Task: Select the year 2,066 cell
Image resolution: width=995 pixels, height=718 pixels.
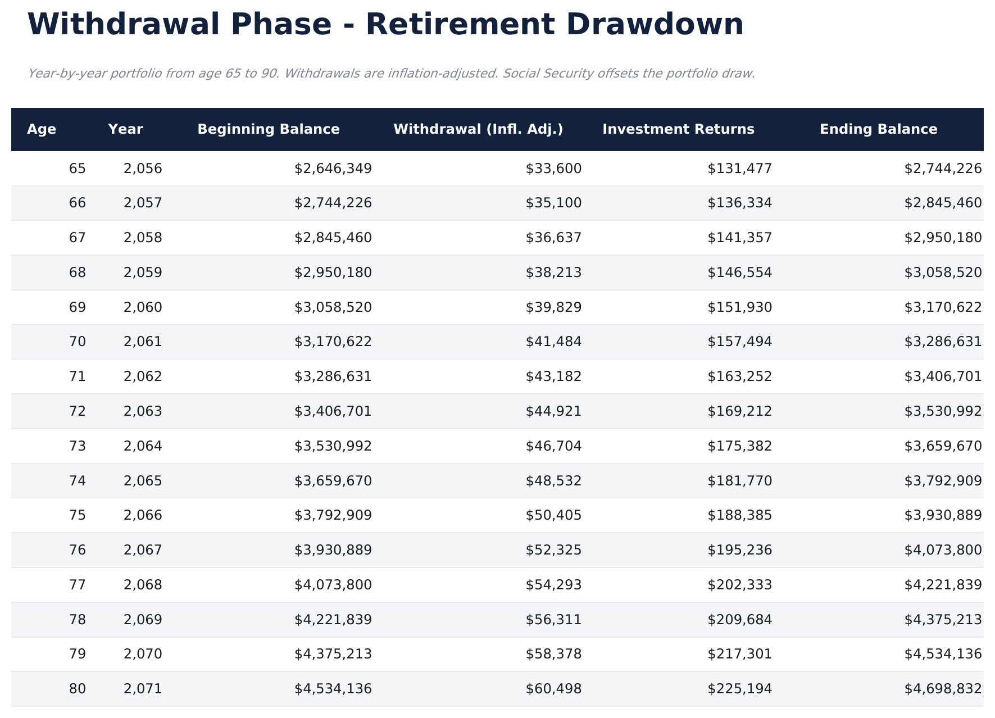Action: coord(143,515)
